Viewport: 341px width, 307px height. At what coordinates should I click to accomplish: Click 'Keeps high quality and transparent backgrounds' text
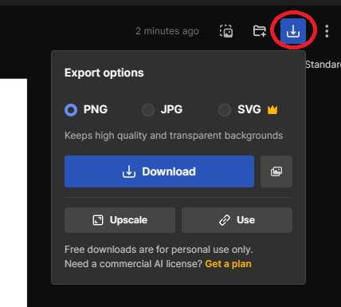174,136
